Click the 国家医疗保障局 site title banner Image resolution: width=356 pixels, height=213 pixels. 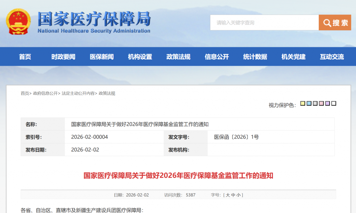[x=94, y=22]
